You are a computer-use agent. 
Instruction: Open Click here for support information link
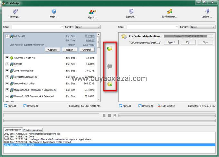pos(27,45)
